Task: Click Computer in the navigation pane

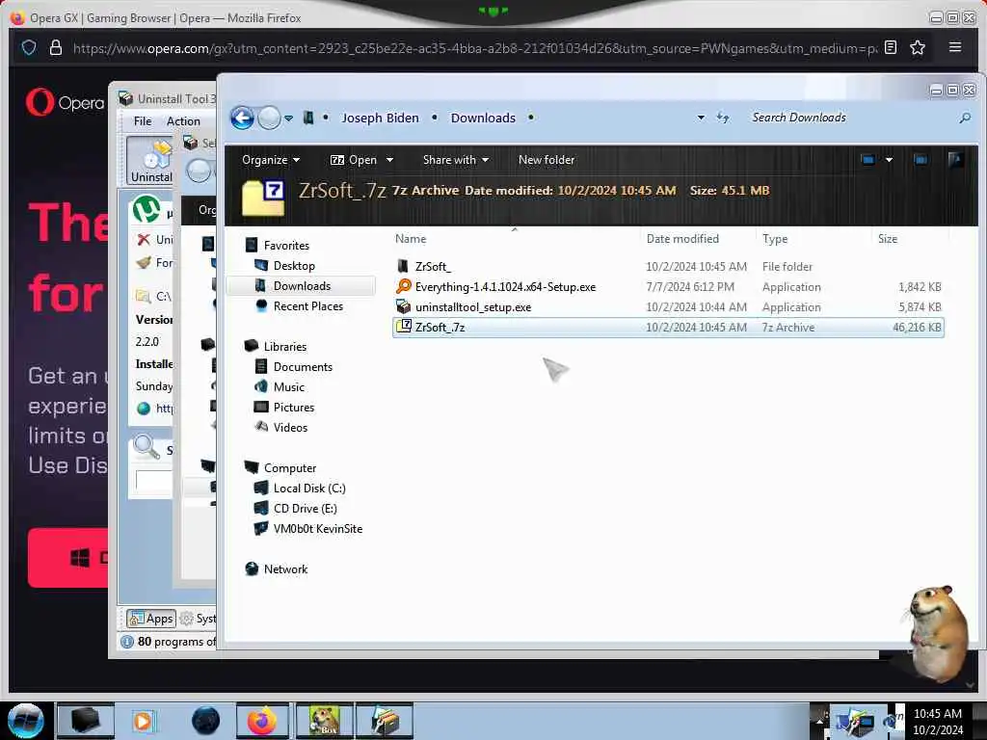Action: [x=289, y=468]
